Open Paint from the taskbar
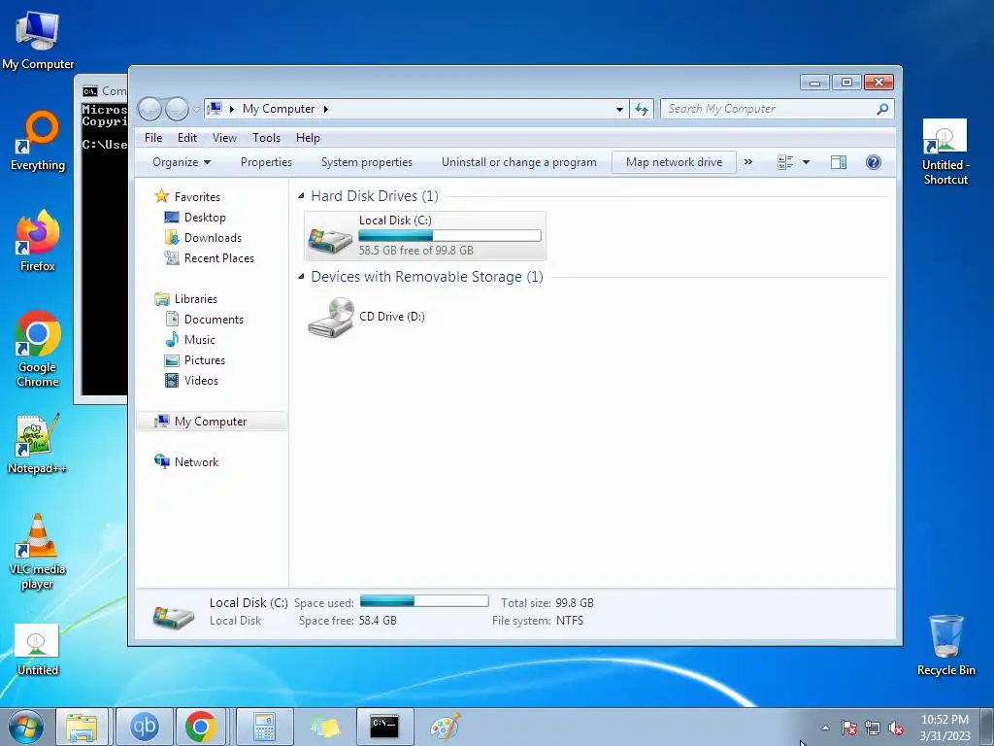Screen dimensions: 994x746 click(x=445, y=727)
